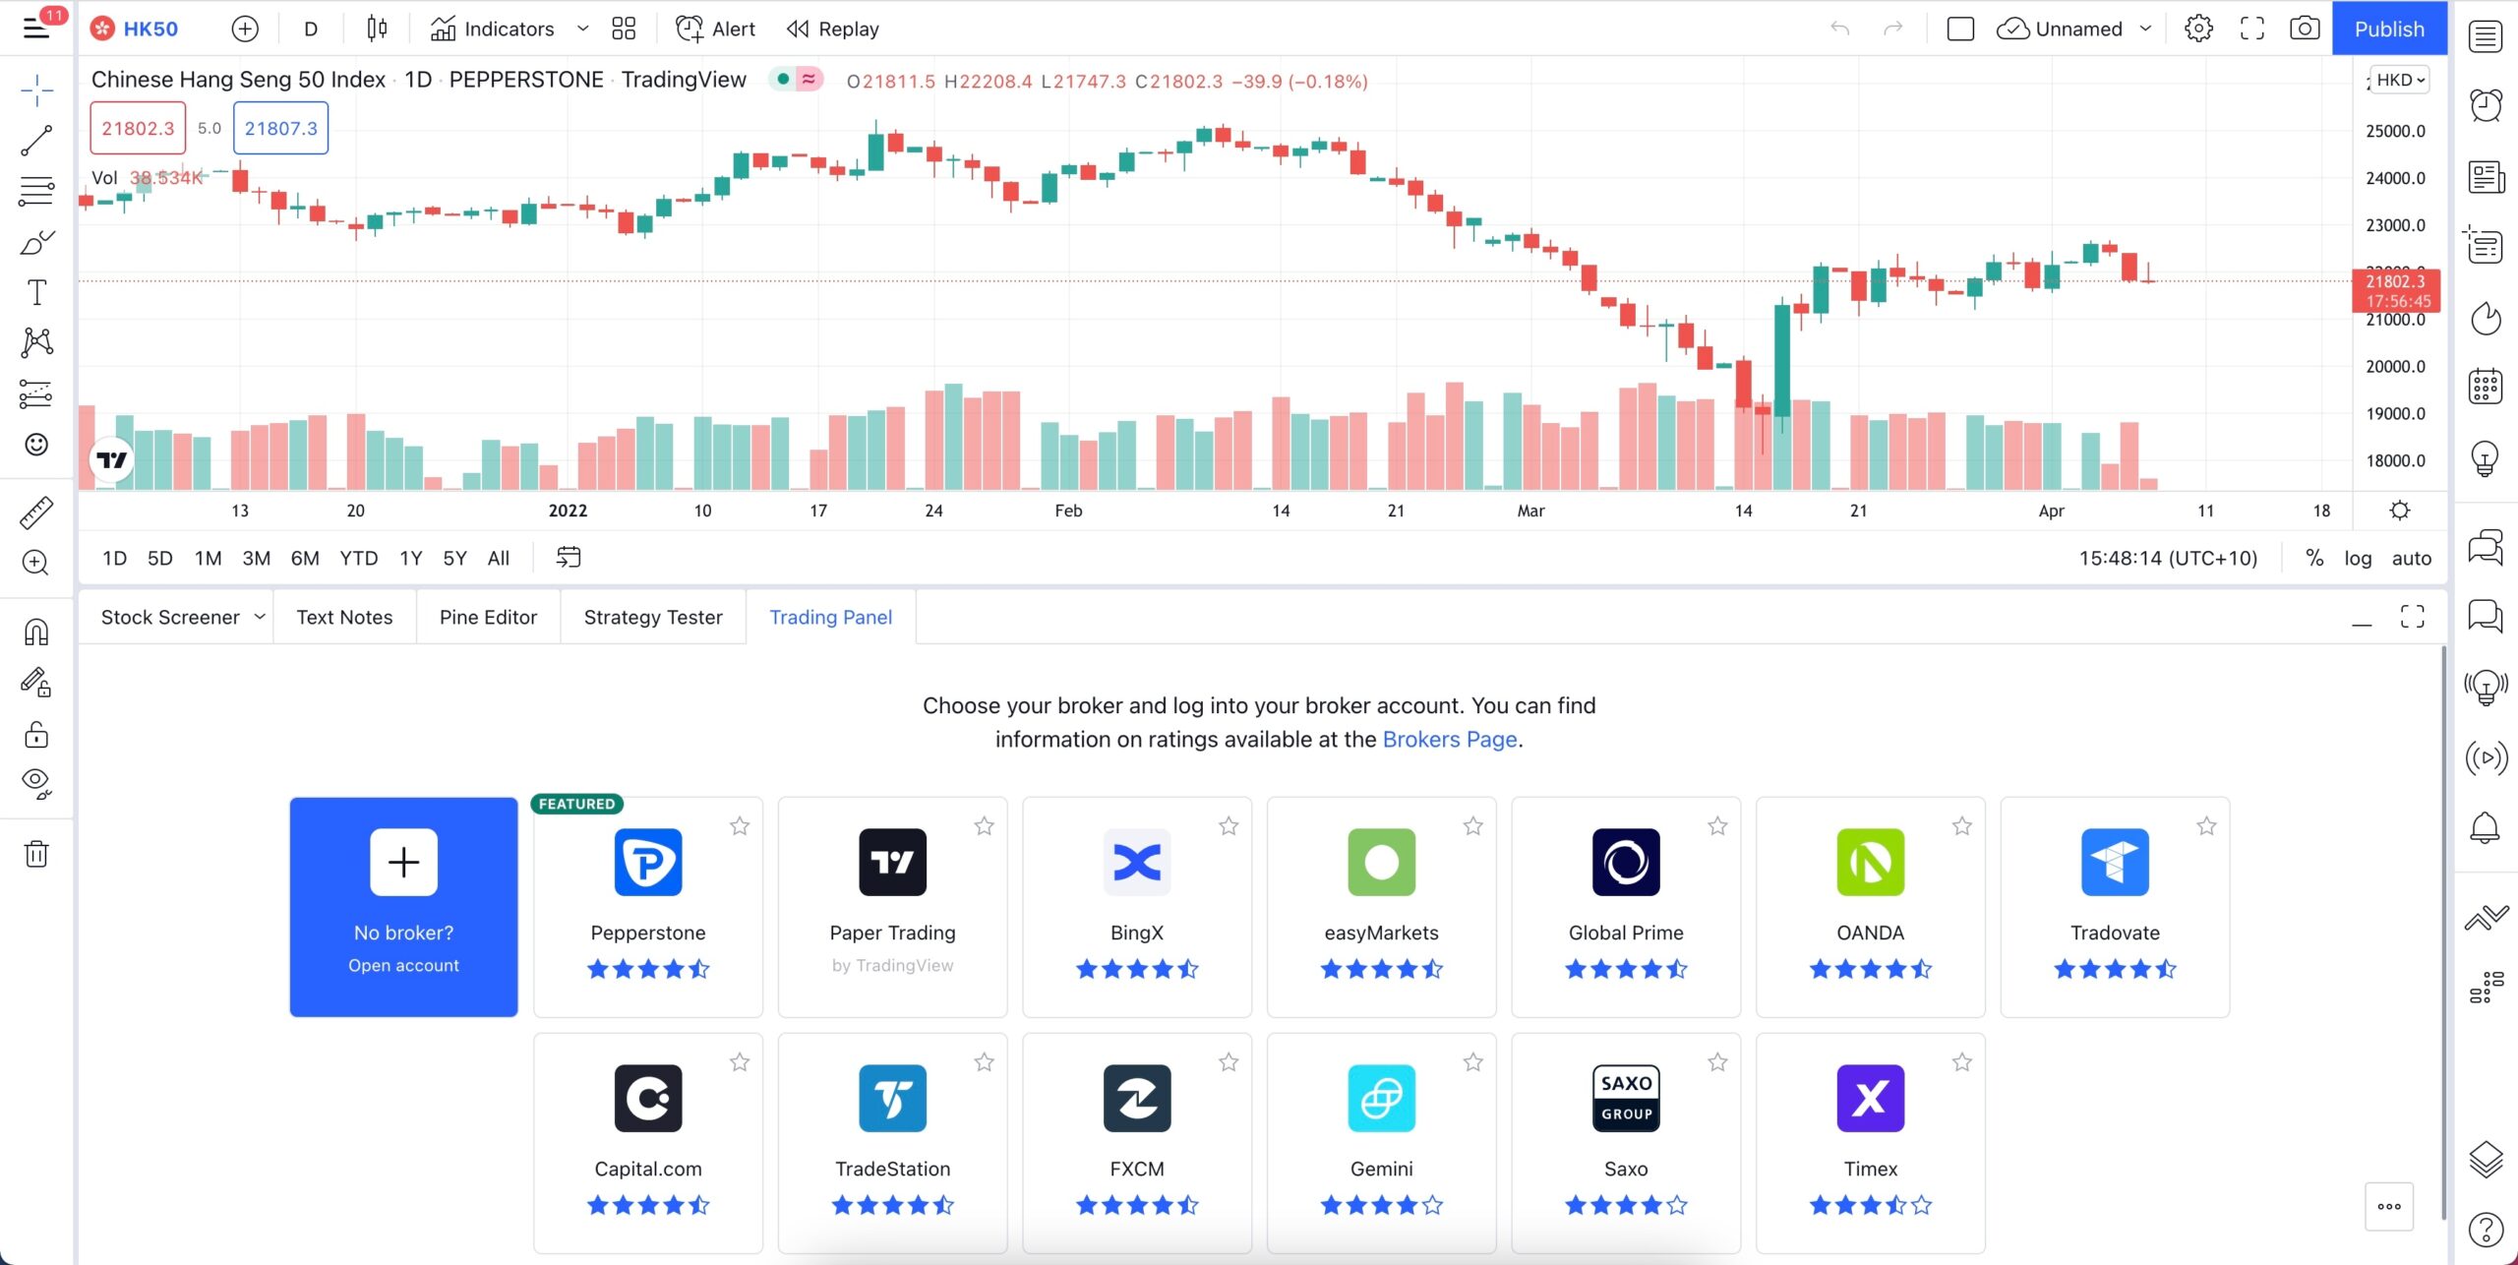Open the emoji icons tool
This screenshot has width=2518, height=1265.
pyautogui.click(x=36, y=445)
